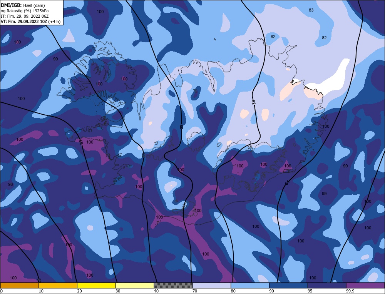This screenshot has height=294, width=385.
Task: Click the medium blue 90–95 legend swatch
Action: coord(288,285)
